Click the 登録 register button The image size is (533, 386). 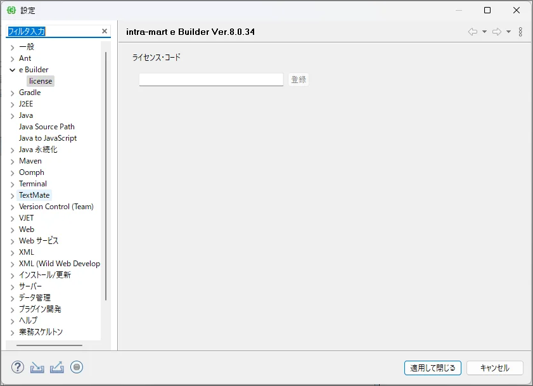coord(299,80)
